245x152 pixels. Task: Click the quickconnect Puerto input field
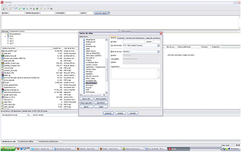point(90,13)
